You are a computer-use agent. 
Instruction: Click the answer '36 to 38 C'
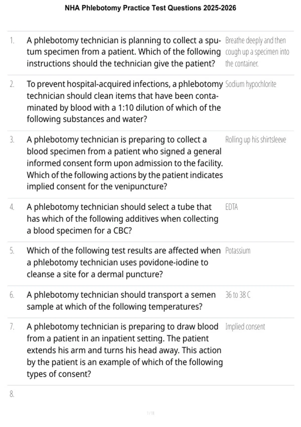pyautogui.click(x=238, y=295)
